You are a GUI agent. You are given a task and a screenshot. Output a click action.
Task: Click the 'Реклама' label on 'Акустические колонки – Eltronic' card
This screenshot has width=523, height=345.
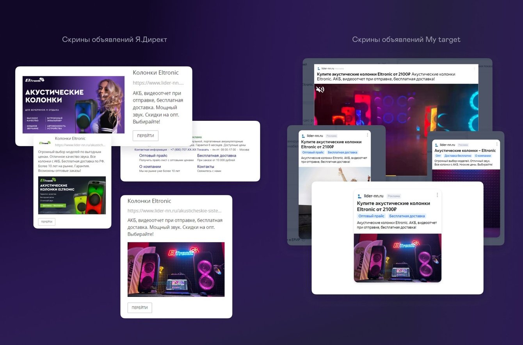[x=463, y=145]
